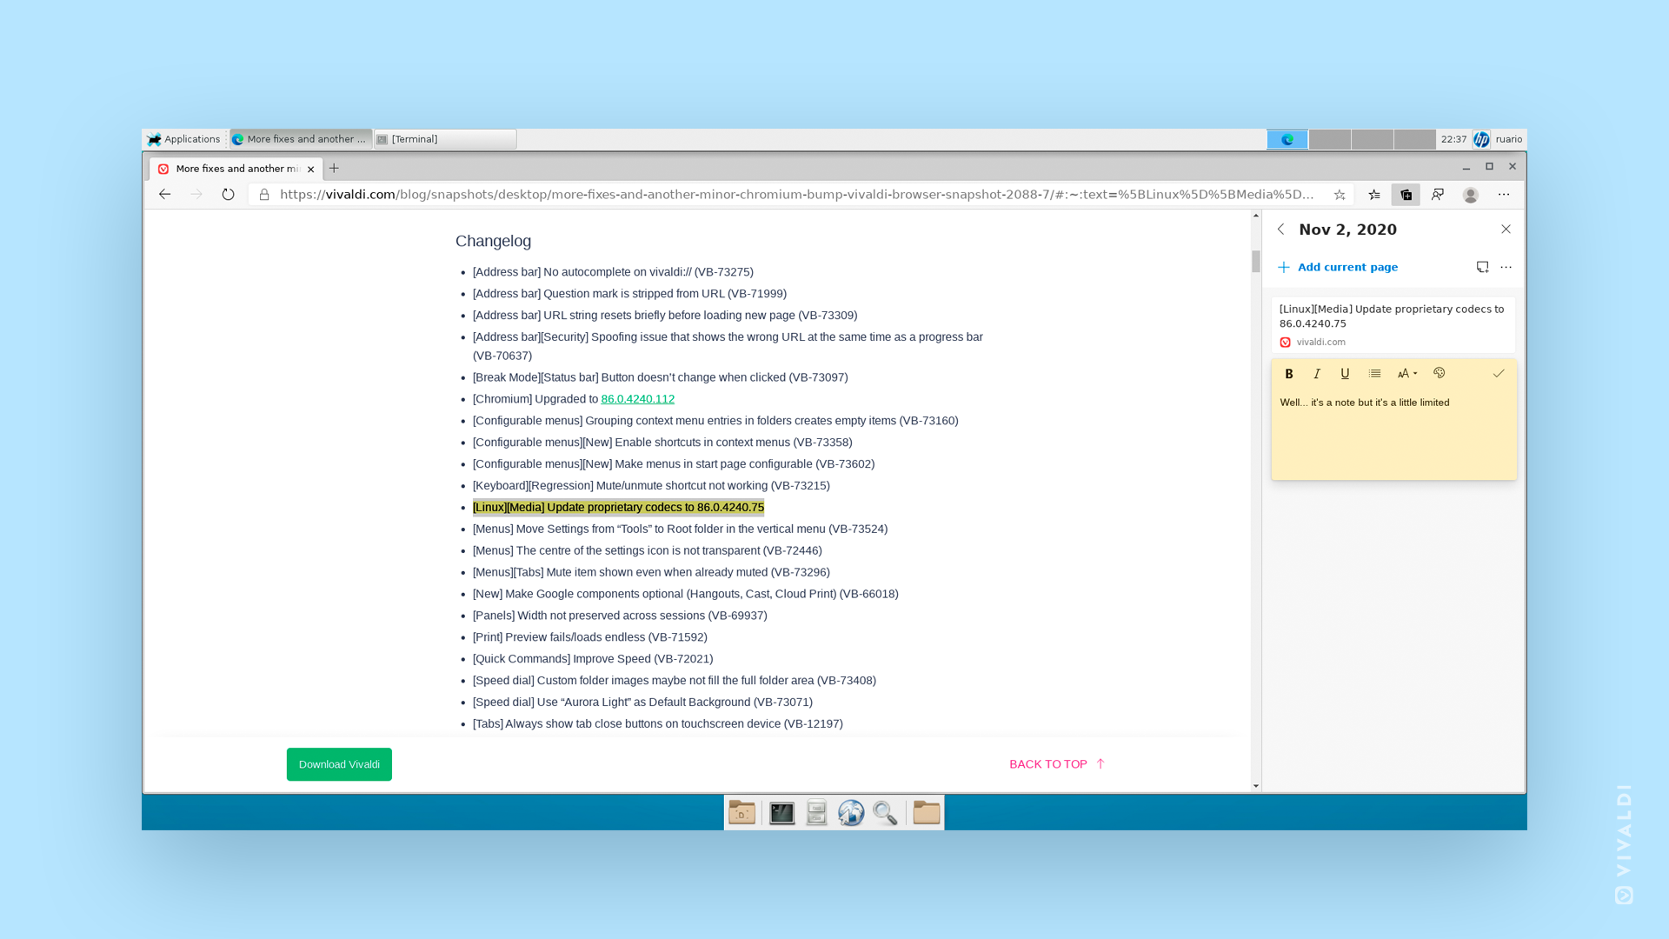Image resolution: width=1669 pixels, height=939 pixels.
Task: Click the address bar URL
Action: tap(795, 195)
